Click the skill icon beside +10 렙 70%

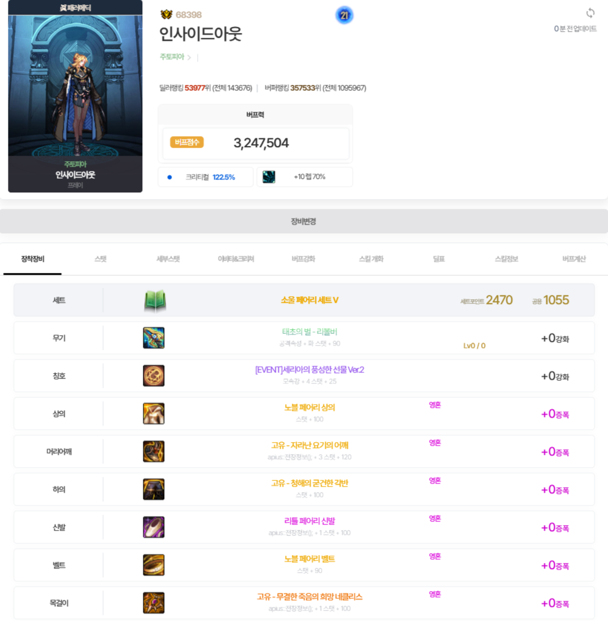(x=269, y=177)
